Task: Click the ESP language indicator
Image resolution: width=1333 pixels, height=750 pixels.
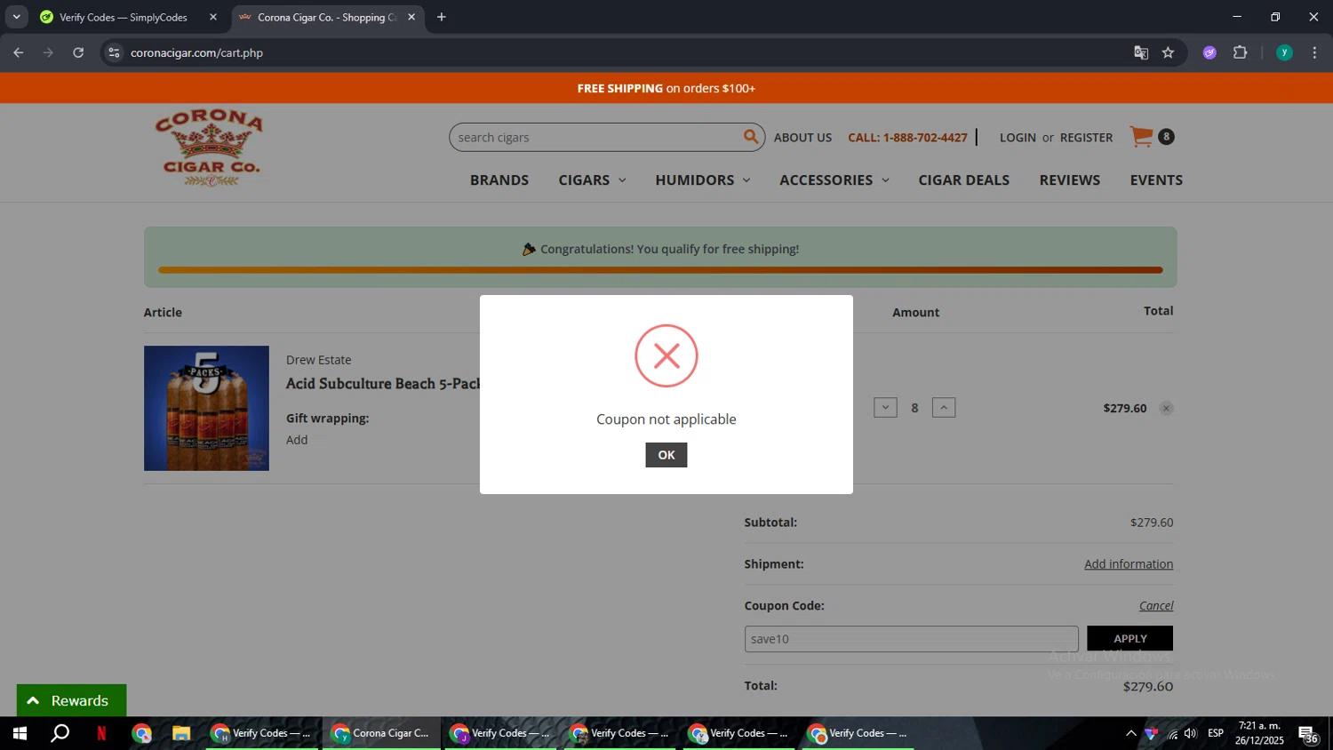Action: (x=1216, y=733)
